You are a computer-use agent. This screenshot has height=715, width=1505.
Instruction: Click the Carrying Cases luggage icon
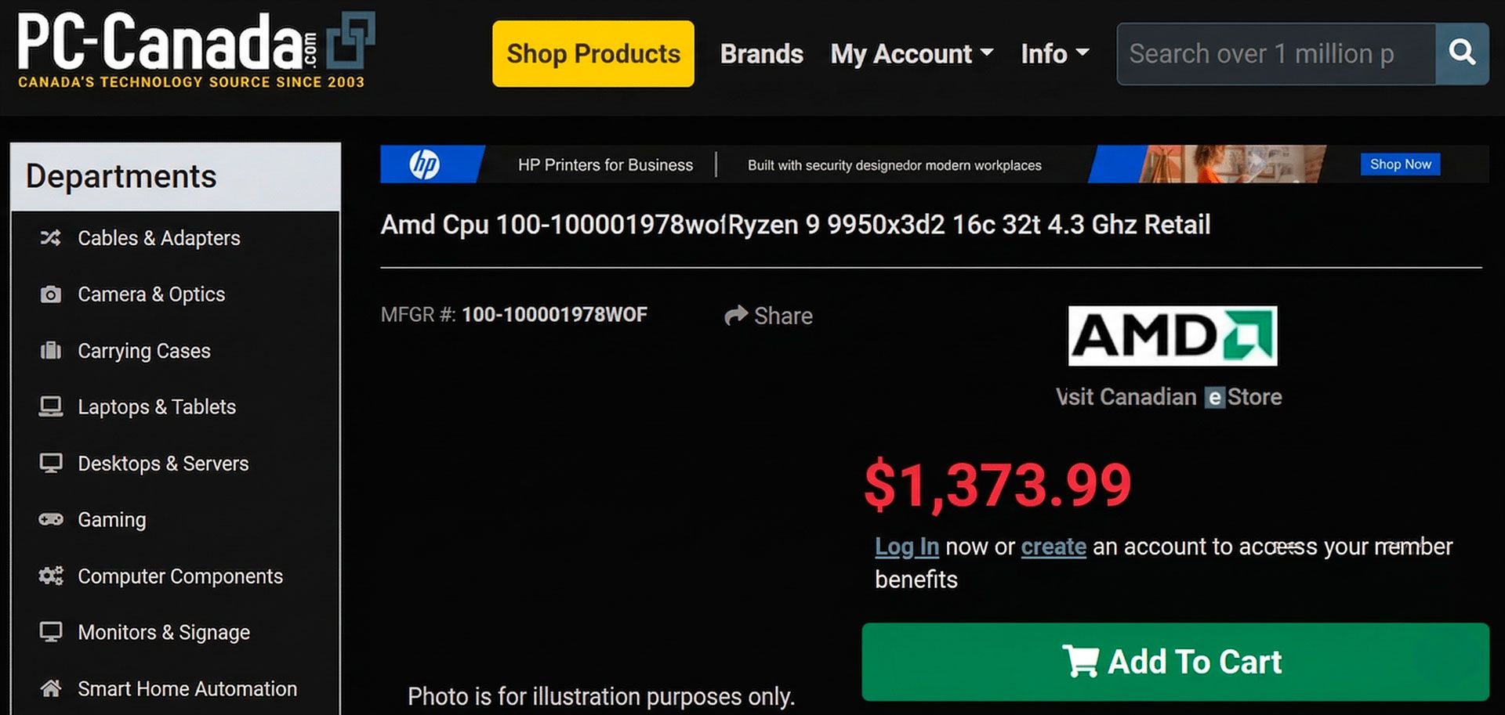click(51, 351)
